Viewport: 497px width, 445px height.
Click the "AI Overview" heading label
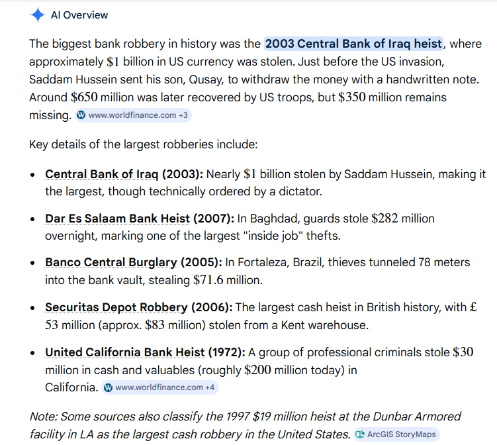[79, 15]
